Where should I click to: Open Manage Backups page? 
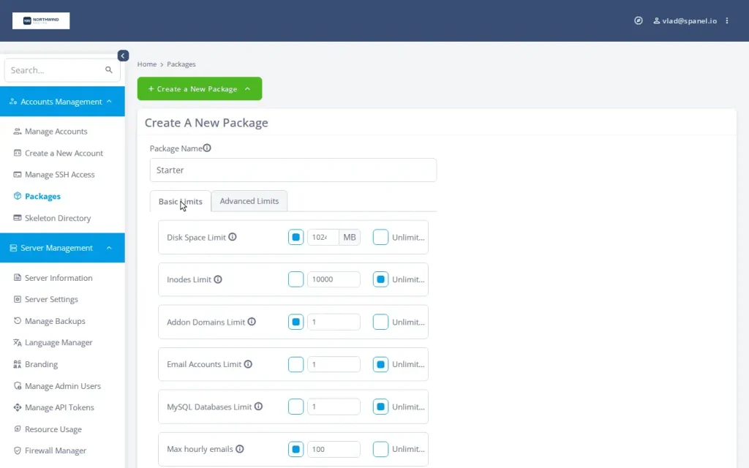point(55,321)
